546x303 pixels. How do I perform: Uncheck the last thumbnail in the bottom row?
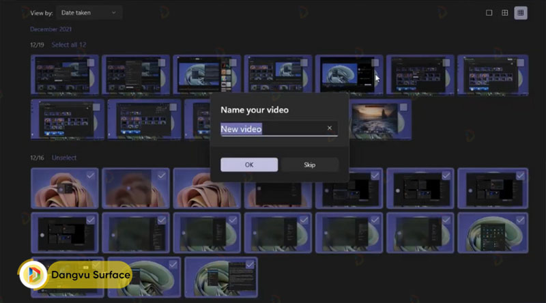click(x=250, y=265)
